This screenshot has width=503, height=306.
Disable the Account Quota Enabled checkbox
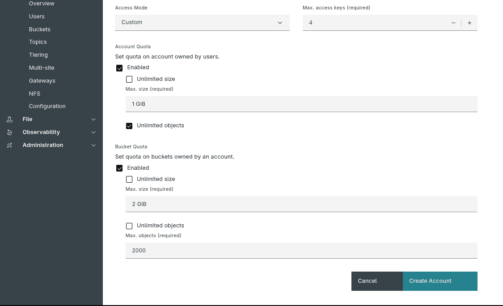[x=119, y=68]
